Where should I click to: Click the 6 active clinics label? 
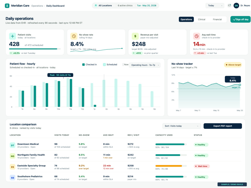tap(125, 6)
